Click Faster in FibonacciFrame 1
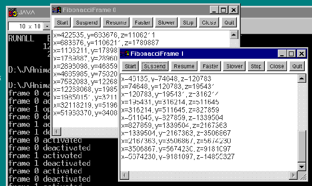This screenshot has height=186, width=312. click(210, 66)
